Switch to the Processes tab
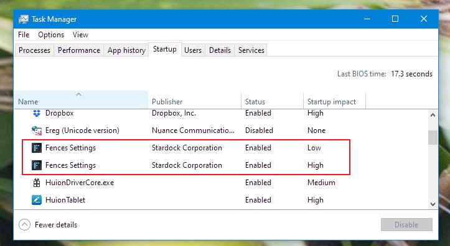 (x=34, y=50)
